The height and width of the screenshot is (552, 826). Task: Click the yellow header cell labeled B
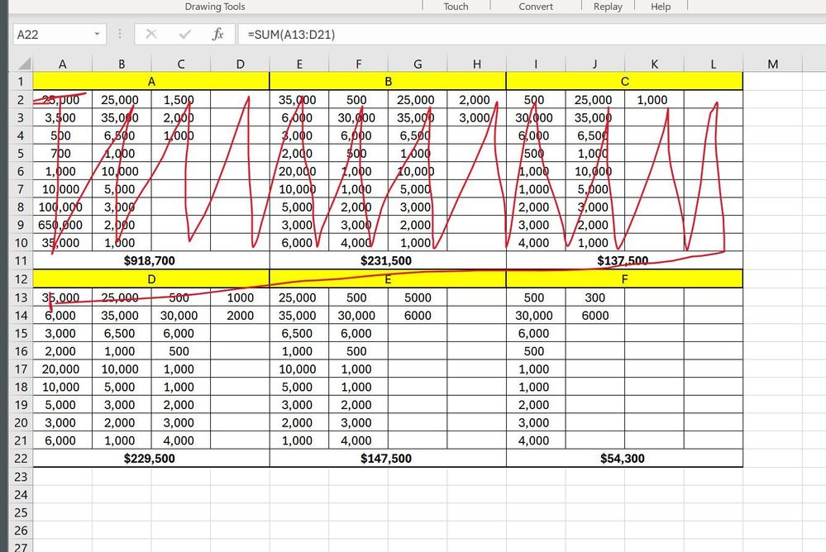click(388, 82)
